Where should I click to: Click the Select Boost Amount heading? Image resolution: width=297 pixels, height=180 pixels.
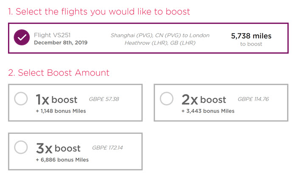59,73
